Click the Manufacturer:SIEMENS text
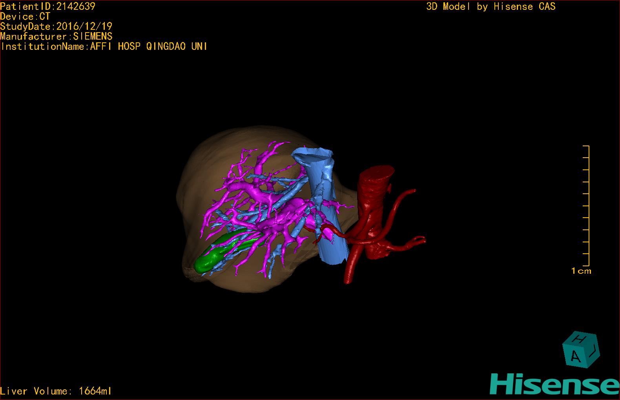 56,36
